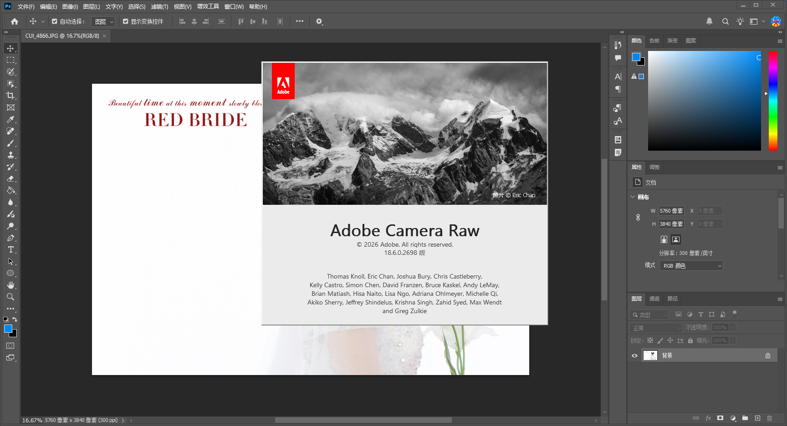Click the rainbow hue slider

(x=773, y=101)
